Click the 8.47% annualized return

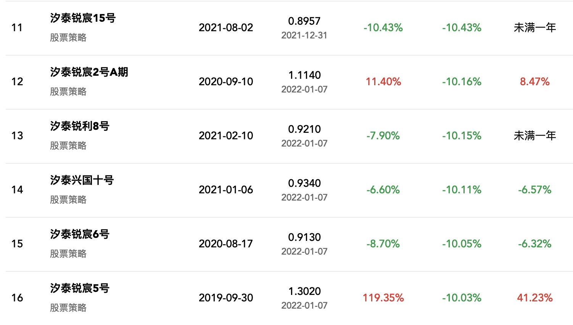(534, 81)
